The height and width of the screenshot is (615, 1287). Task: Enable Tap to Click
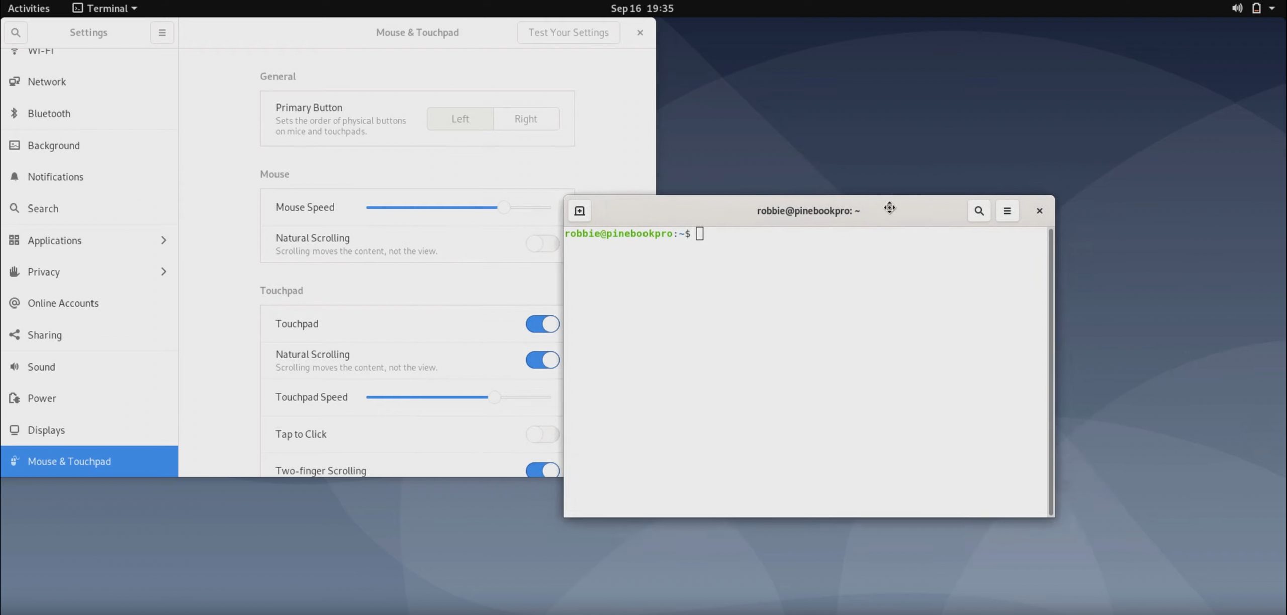click(x=542, y=434)
